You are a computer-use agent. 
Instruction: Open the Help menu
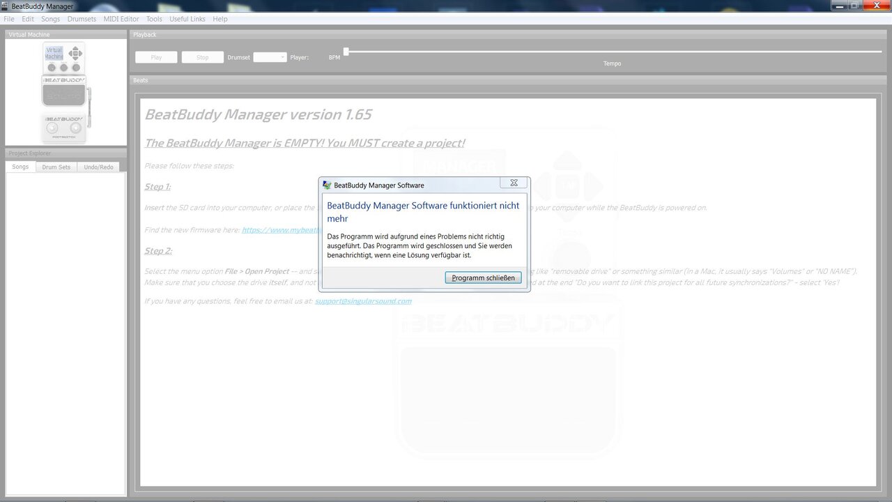[x=220, y=19]
